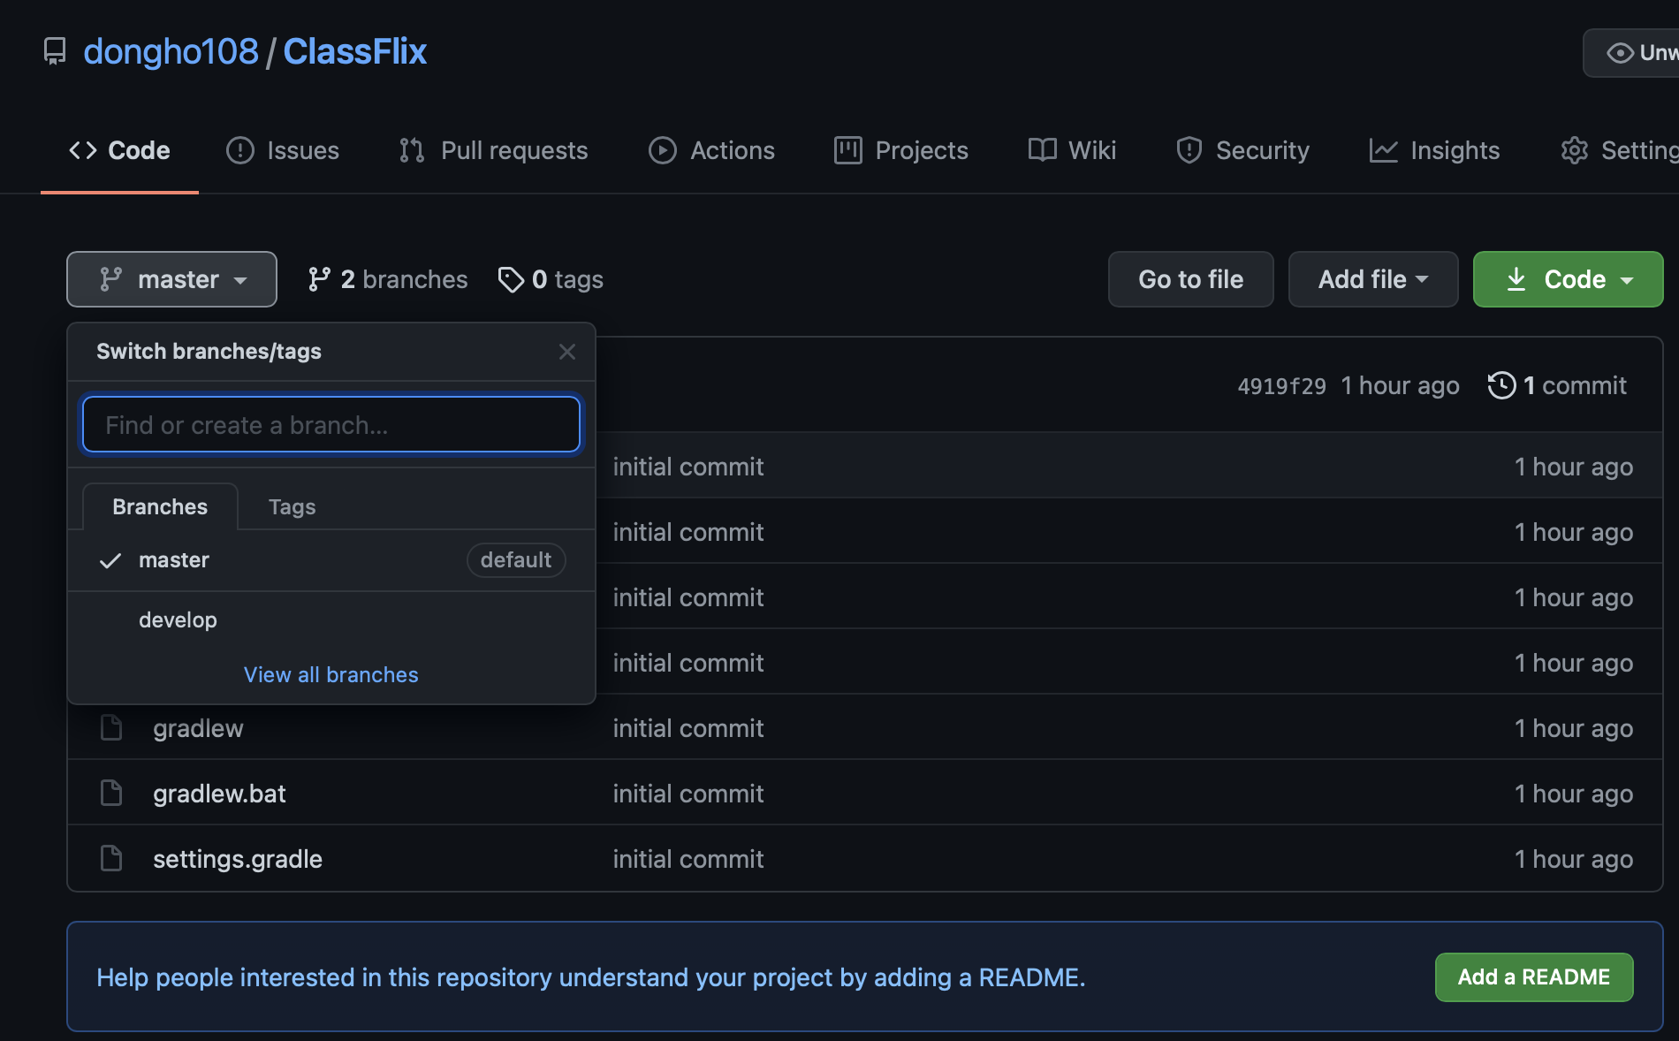This screenshot has height=1041, width=1679.
Task: Click the checkmark next to master branch
Action: tap(110, 560)
